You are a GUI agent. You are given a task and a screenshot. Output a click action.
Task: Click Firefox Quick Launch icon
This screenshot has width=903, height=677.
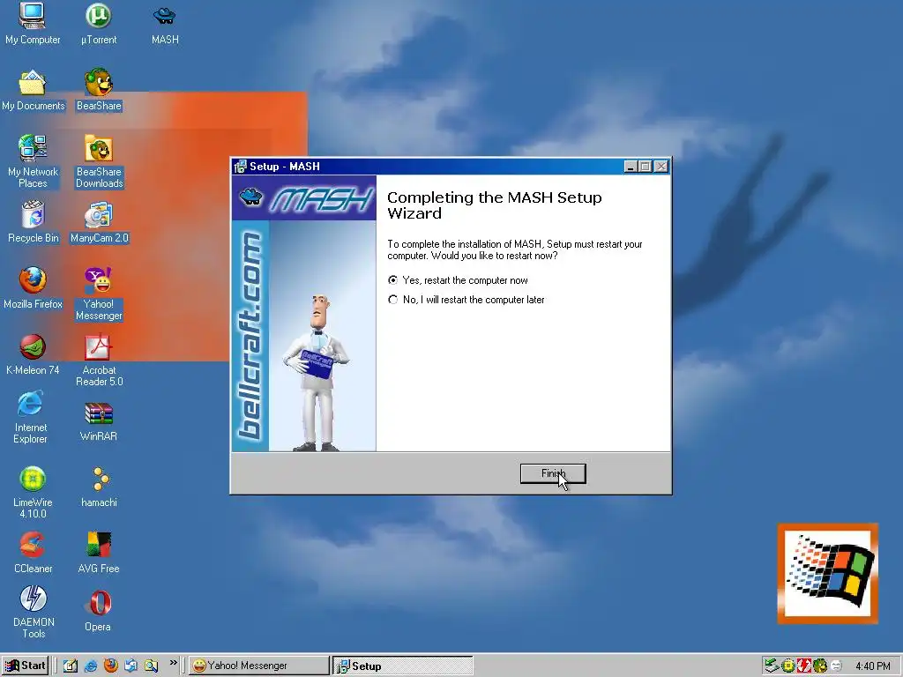coord(110,666)
